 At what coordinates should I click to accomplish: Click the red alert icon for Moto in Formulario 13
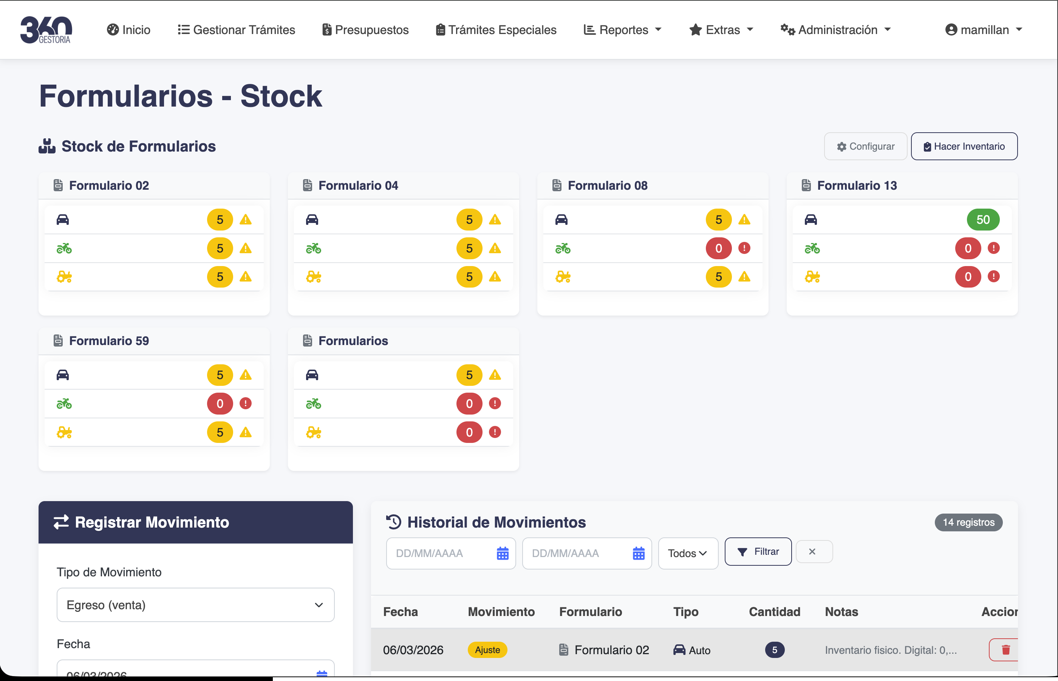click(x=995, y=248)
